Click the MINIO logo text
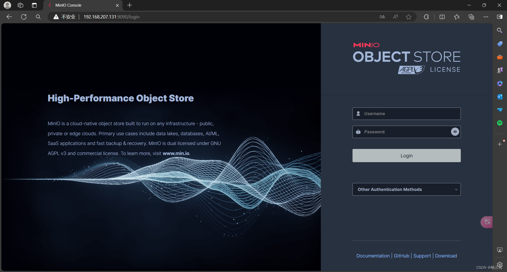The height and width of the screenshot is (272, 507). 366,45
